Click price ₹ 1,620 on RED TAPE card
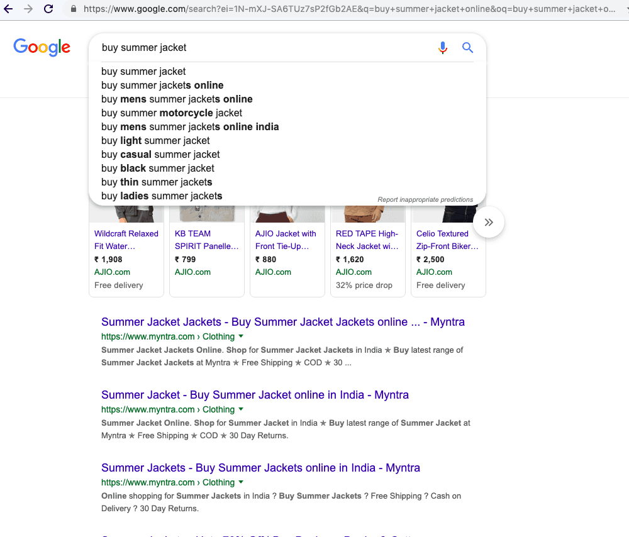The width and height of the screenshot is (629, 537). click(350, 260)
